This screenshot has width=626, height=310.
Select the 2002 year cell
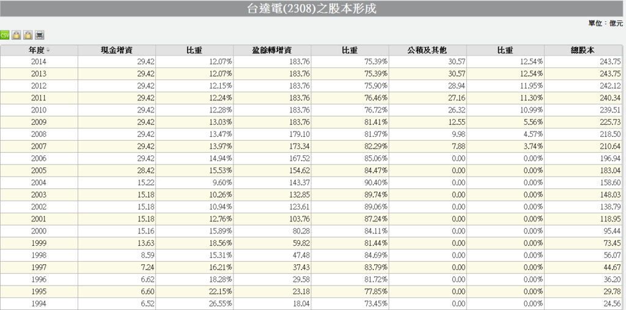coord(39,207)
